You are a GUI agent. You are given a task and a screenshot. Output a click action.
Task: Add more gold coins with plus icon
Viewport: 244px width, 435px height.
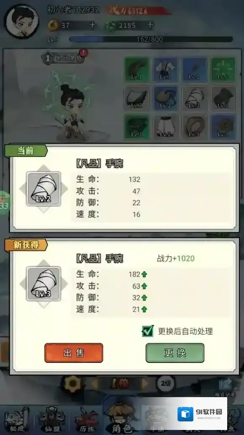(x=92, y=25)
